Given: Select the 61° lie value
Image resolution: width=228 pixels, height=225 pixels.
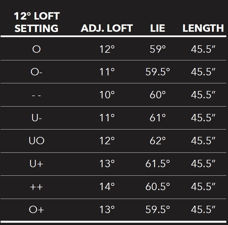Looking at the screenshot, I should click(158, 118).
